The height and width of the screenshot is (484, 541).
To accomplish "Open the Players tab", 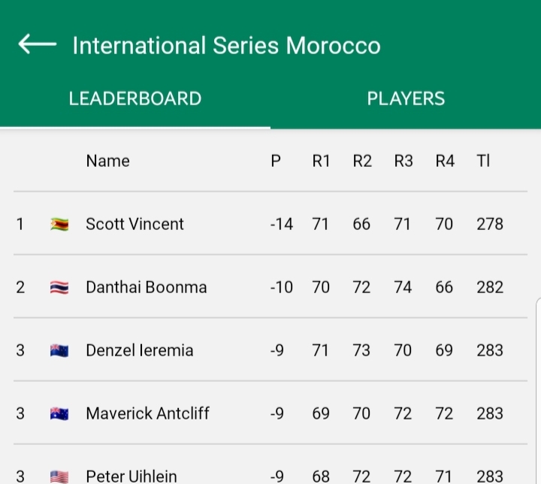I will (406, 98).
